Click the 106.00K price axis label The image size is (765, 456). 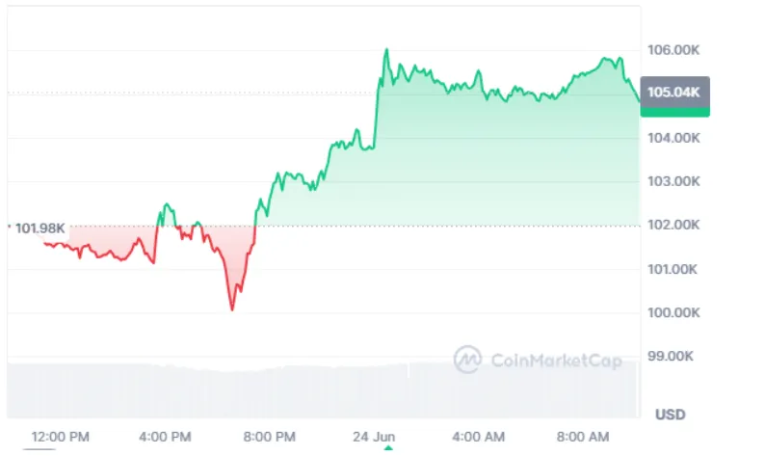click(x=673, y=50)
